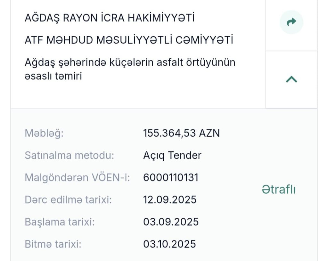Screen dimensions: 328x261
Task: Click the Satınalma metodu label
Action: coord(70,156)
